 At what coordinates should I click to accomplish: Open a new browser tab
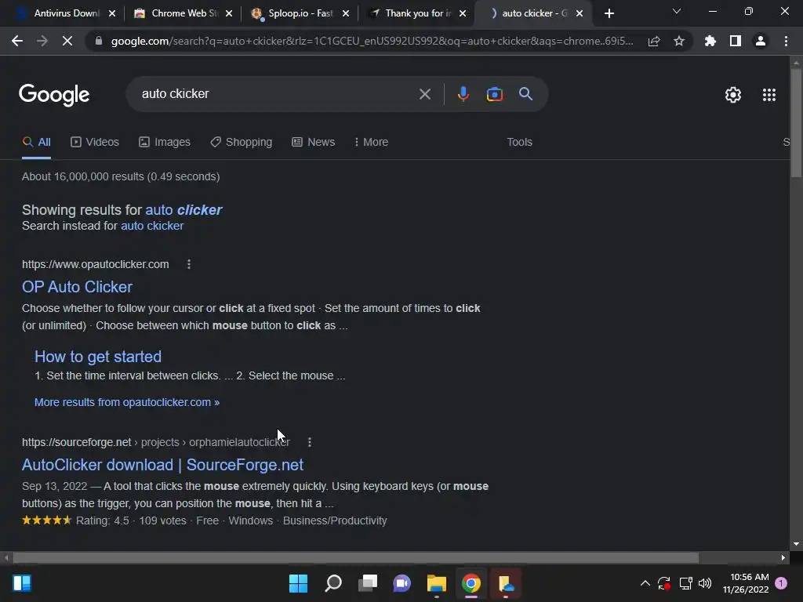[x=609, y=13]
